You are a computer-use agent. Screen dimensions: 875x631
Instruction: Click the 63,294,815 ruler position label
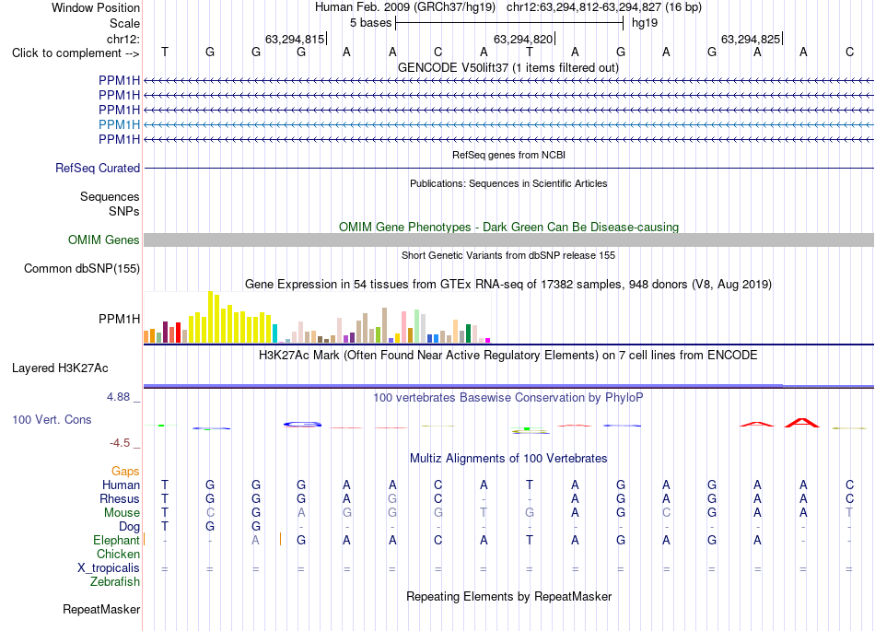point(295,39)
